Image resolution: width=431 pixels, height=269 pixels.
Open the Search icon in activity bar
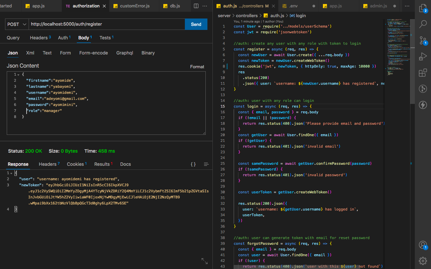point(423,24)
